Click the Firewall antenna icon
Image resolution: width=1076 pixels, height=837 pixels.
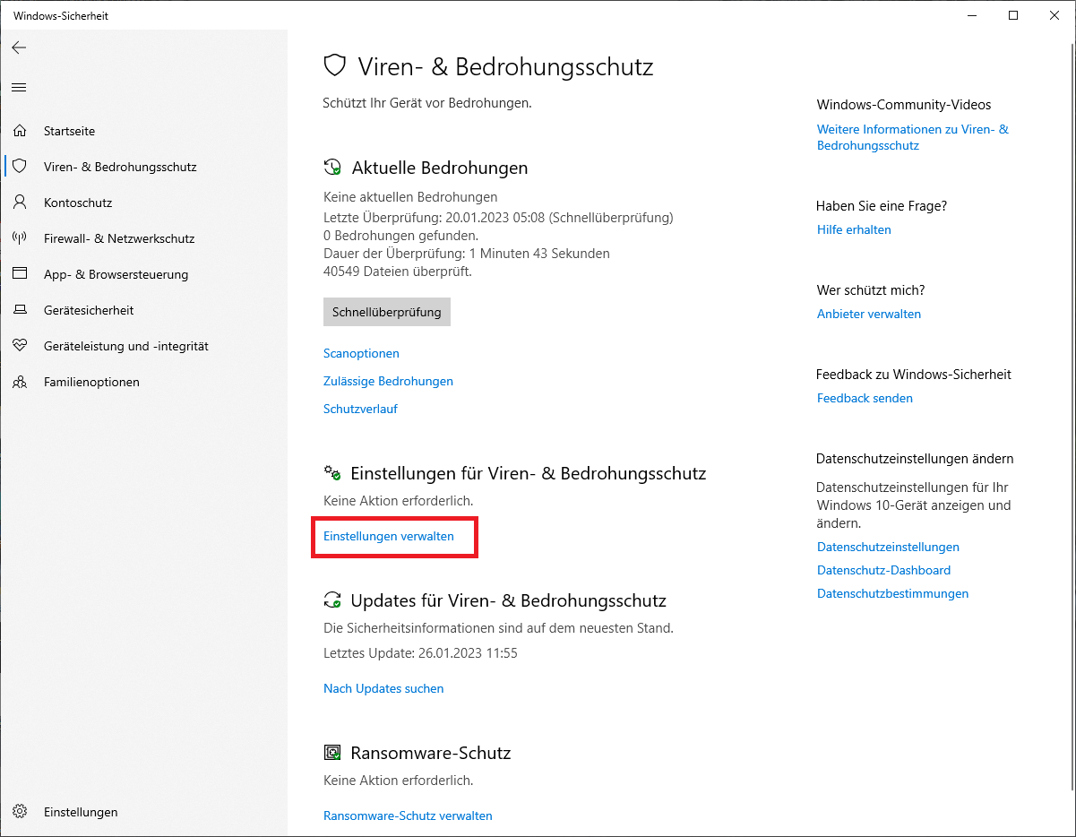coord(20,238)
